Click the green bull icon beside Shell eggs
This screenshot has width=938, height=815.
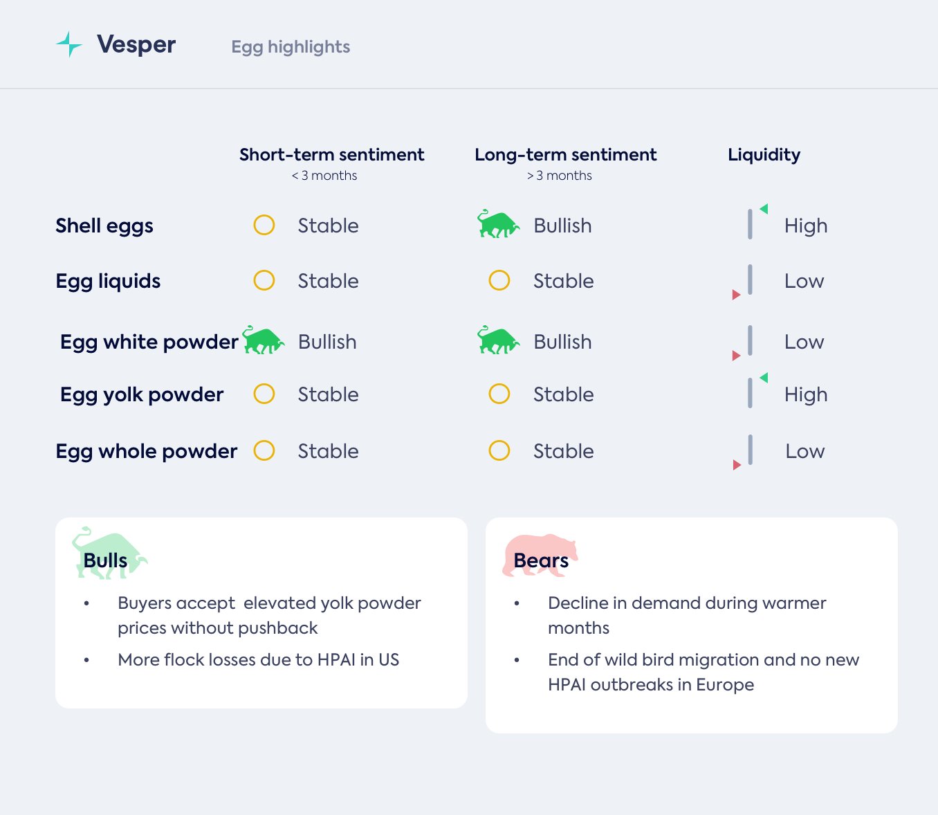pyautogui.click(x=498, y=224)
